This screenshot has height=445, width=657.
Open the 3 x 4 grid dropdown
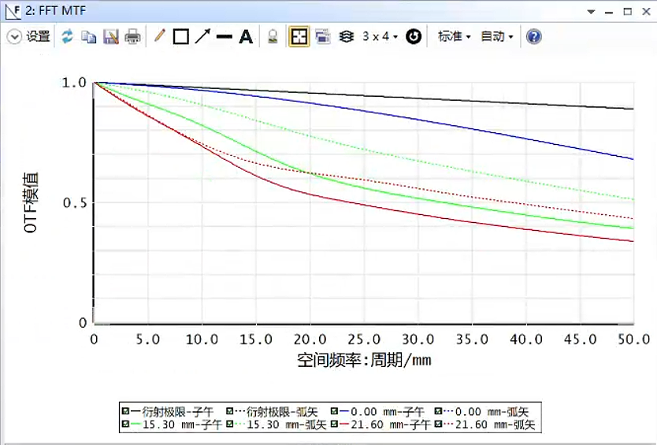(x=380, y=36)
